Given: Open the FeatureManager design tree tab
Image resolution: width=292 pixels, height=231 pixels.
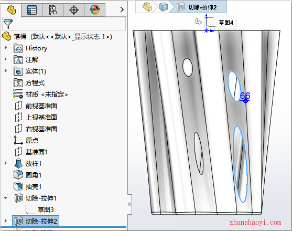Looking at the screenshot, I should tap(11, 9).
